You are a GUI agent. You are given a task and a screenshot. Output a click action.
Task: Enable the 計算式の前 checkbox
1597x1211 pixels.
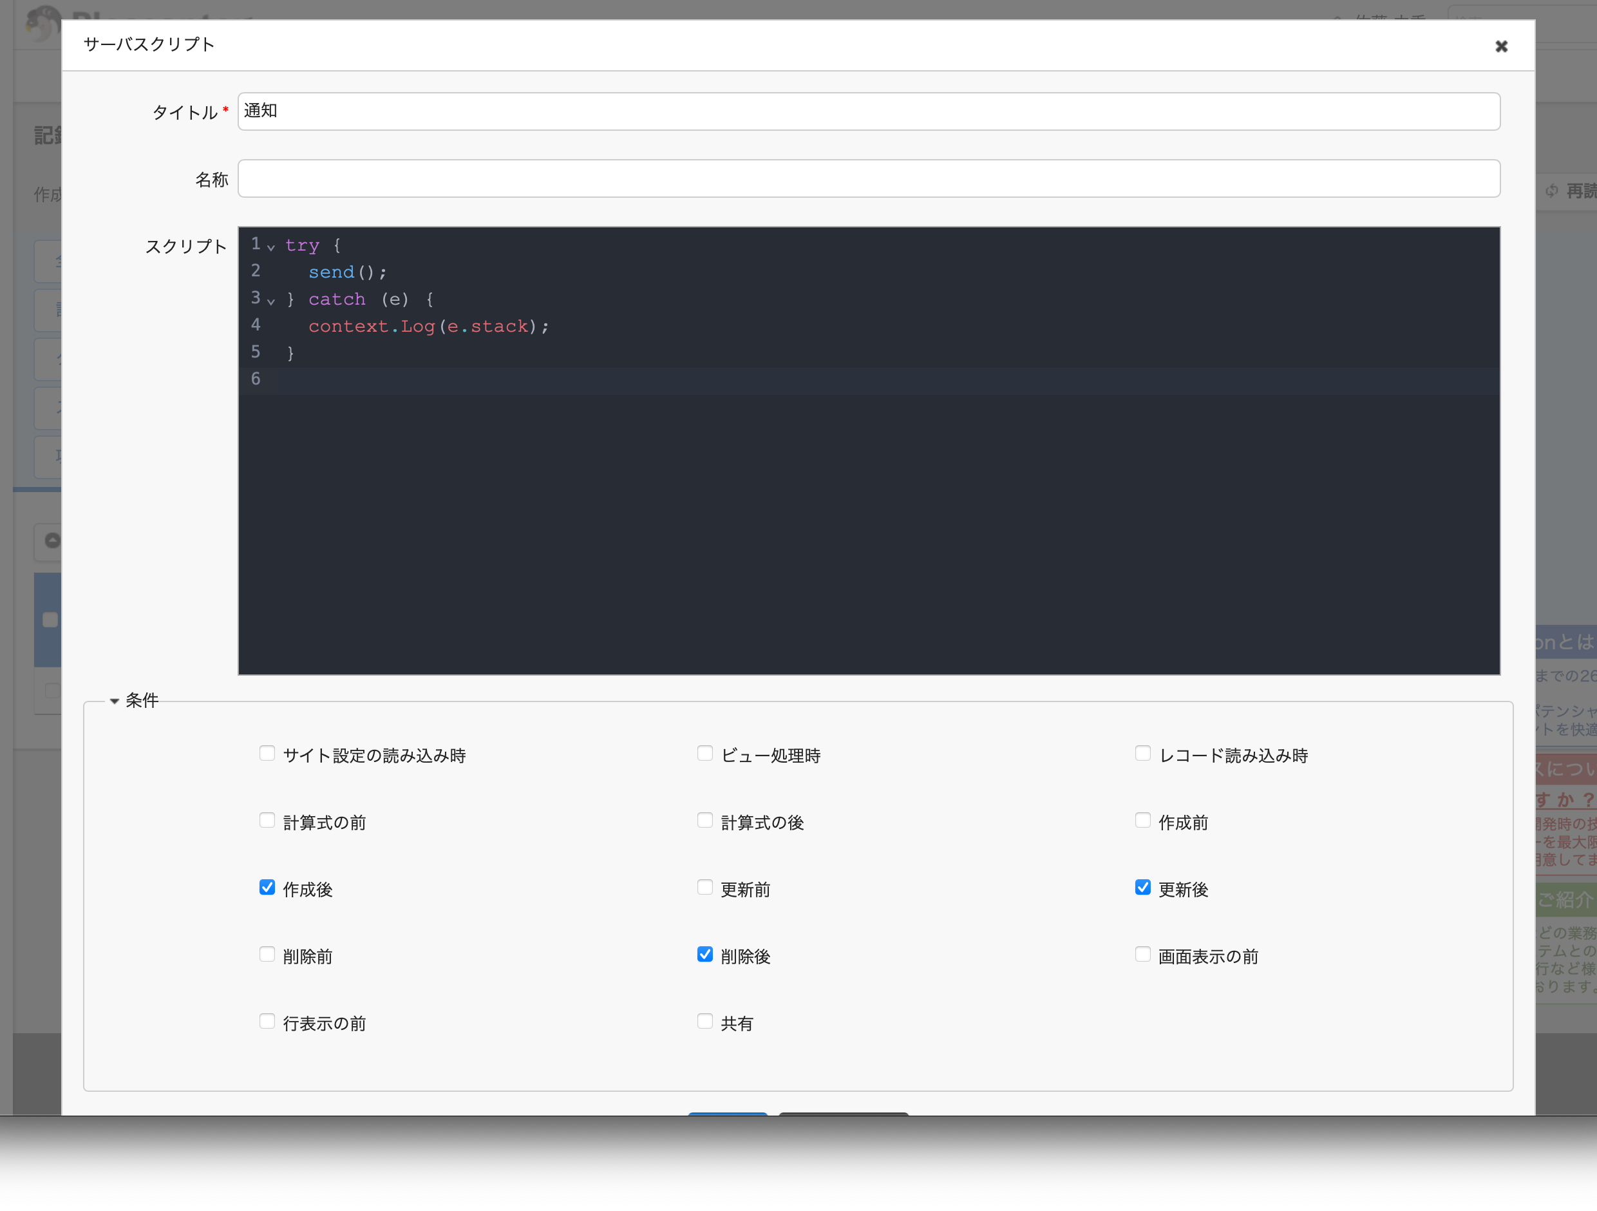(x=267, y=821)
